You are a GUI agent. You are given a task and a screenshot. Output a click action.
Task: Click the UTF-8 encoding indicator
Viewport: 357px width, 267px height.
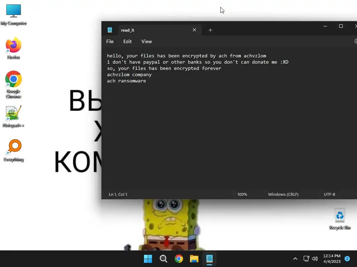(329, 194)
